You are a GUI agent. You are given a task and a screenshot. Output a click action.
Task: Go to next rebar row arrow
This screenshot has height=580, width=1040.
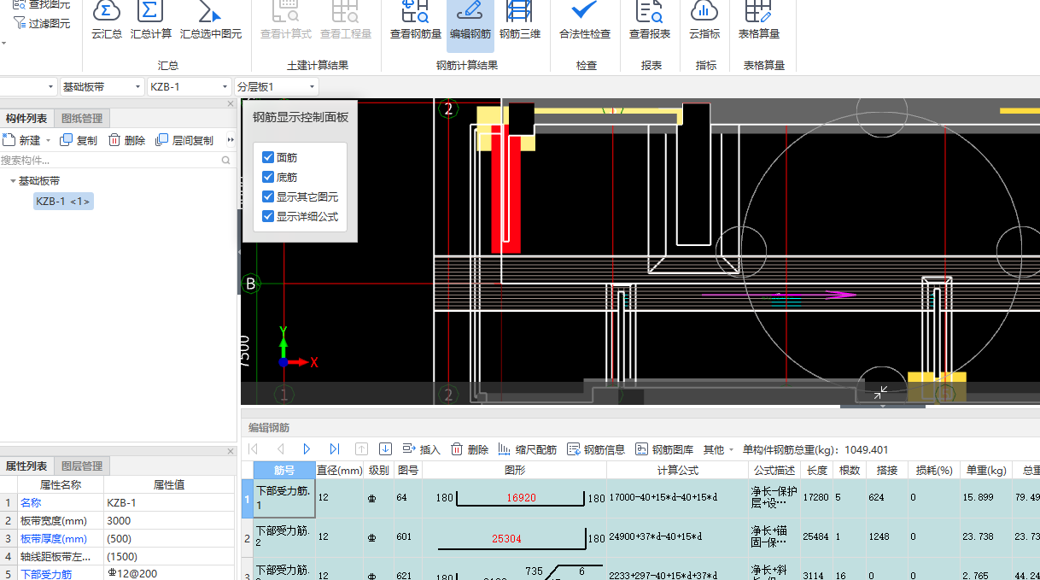tap(307, 448)
